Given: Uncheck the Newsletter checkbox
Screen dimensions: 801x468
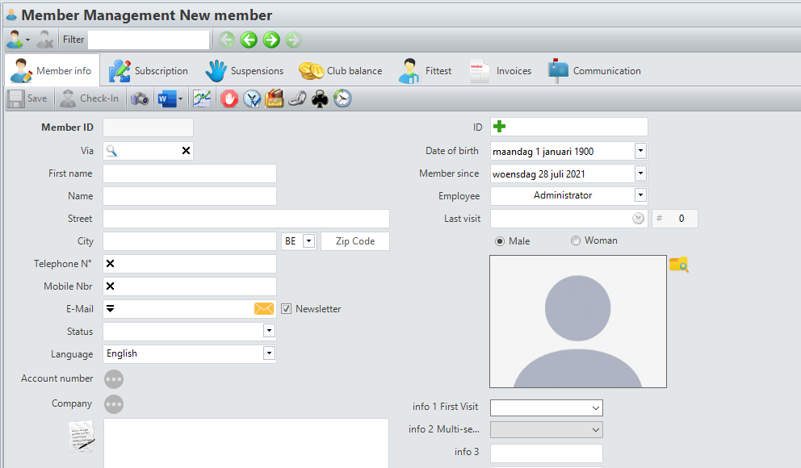Looking at the screenshot, I should pyautogui.click(x=286, y=309).
